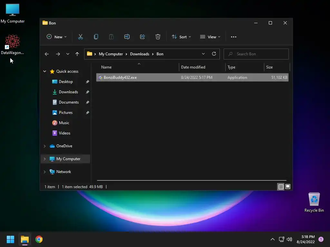Open Documents in Quick access
Viewport: 330px width, 247px height.
69,102
